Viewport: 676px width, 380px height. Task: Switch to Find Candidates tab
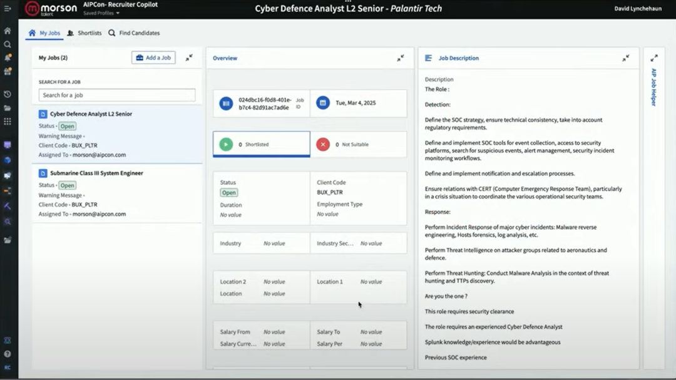point(134,33)
